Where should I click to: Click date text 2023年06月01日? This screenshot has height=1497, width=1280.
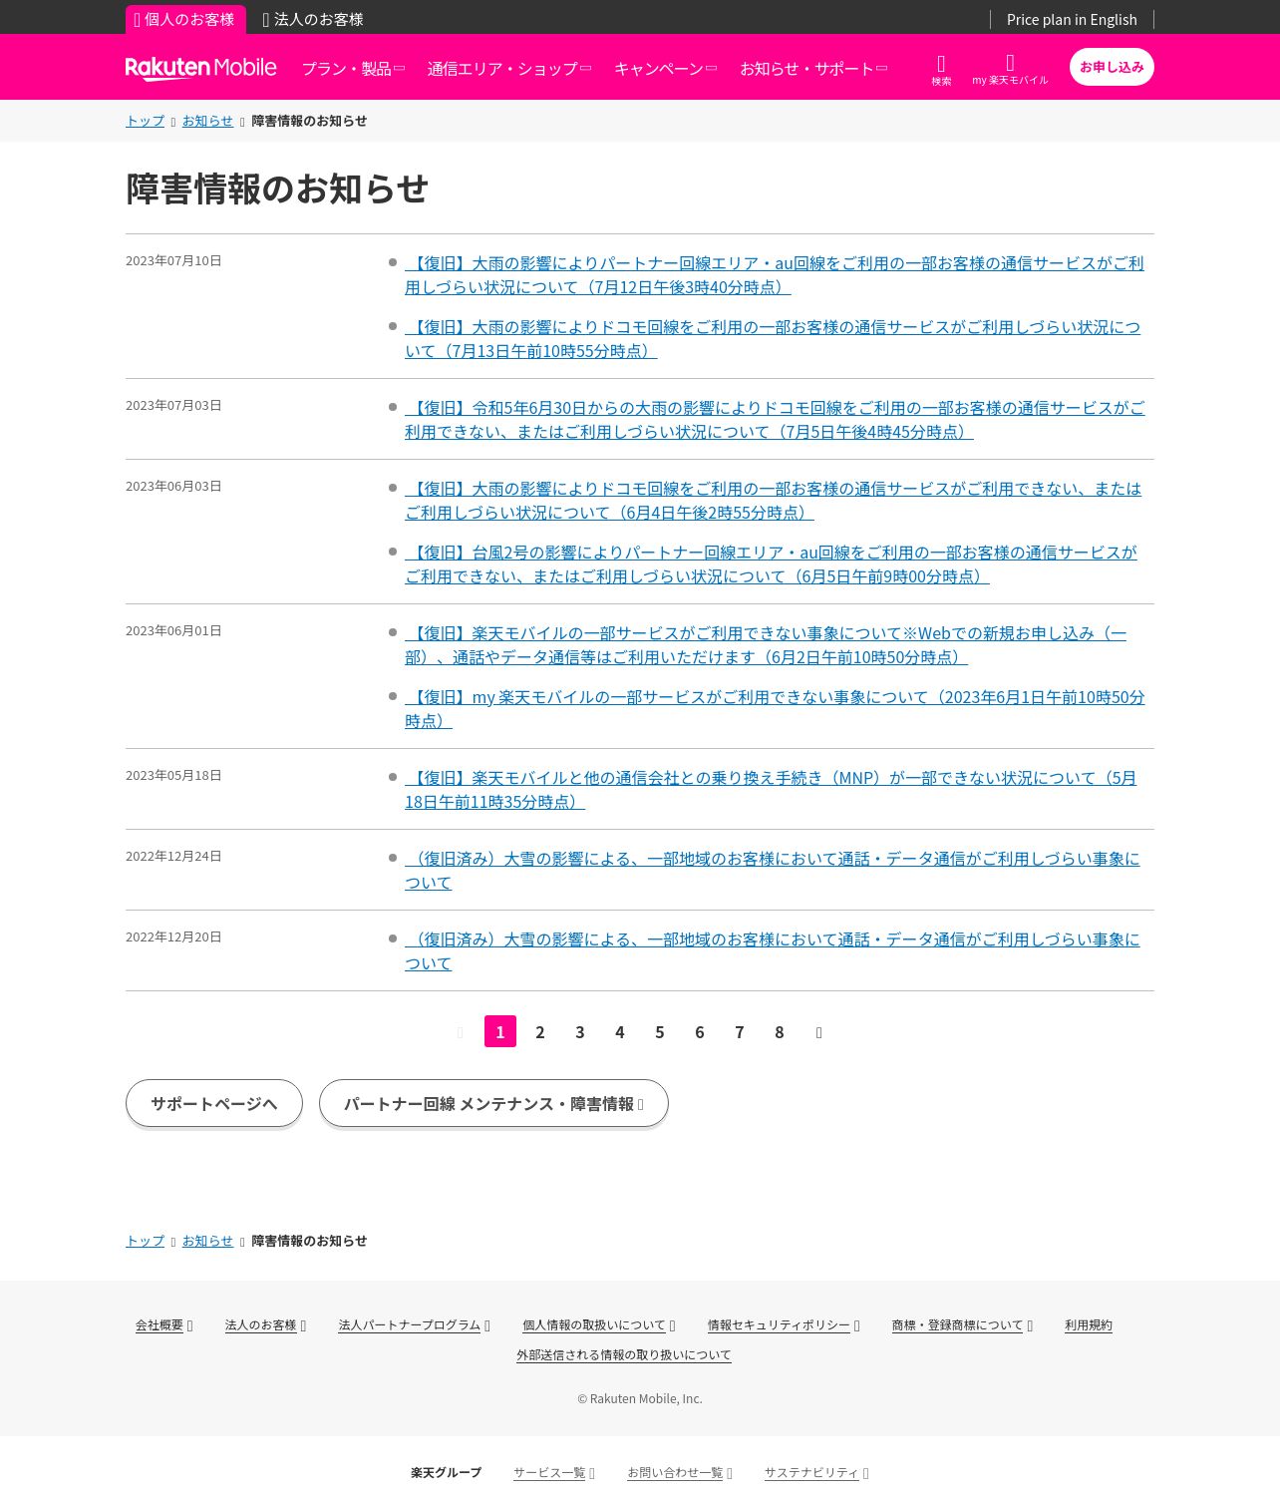[x=173, y=631]
